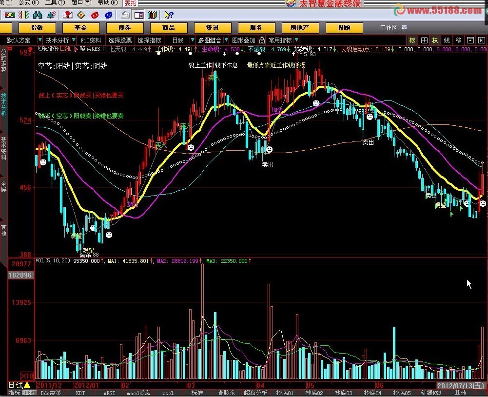Switch to the 超赢分析 tab
This screenshot has height=397, width=488.
tap(255, 393)
